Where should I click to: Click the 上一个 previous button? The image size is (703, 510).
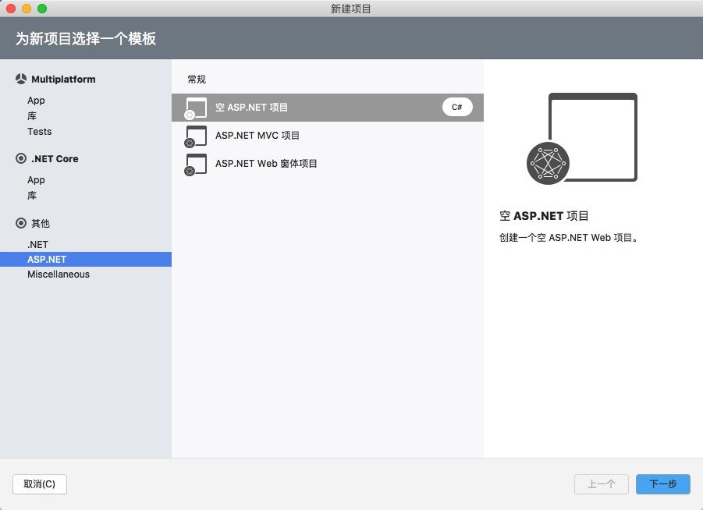click(x=602, y=484)
